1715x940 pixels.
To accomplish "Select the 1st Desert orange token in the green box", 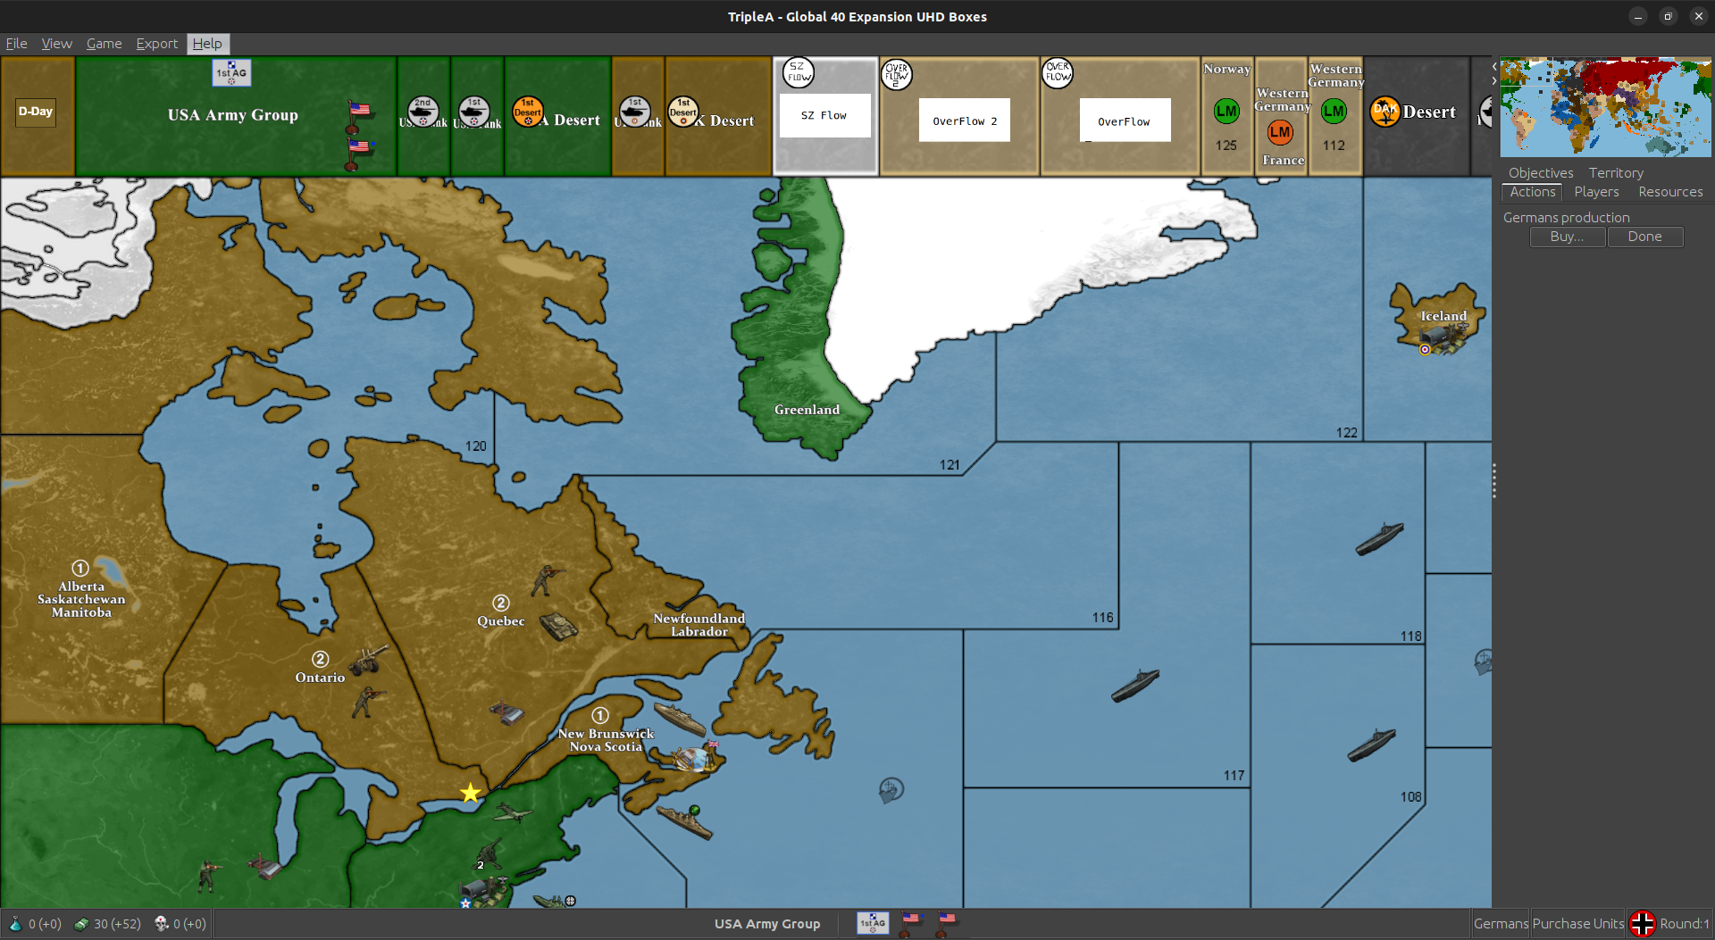I will [528, 112].
